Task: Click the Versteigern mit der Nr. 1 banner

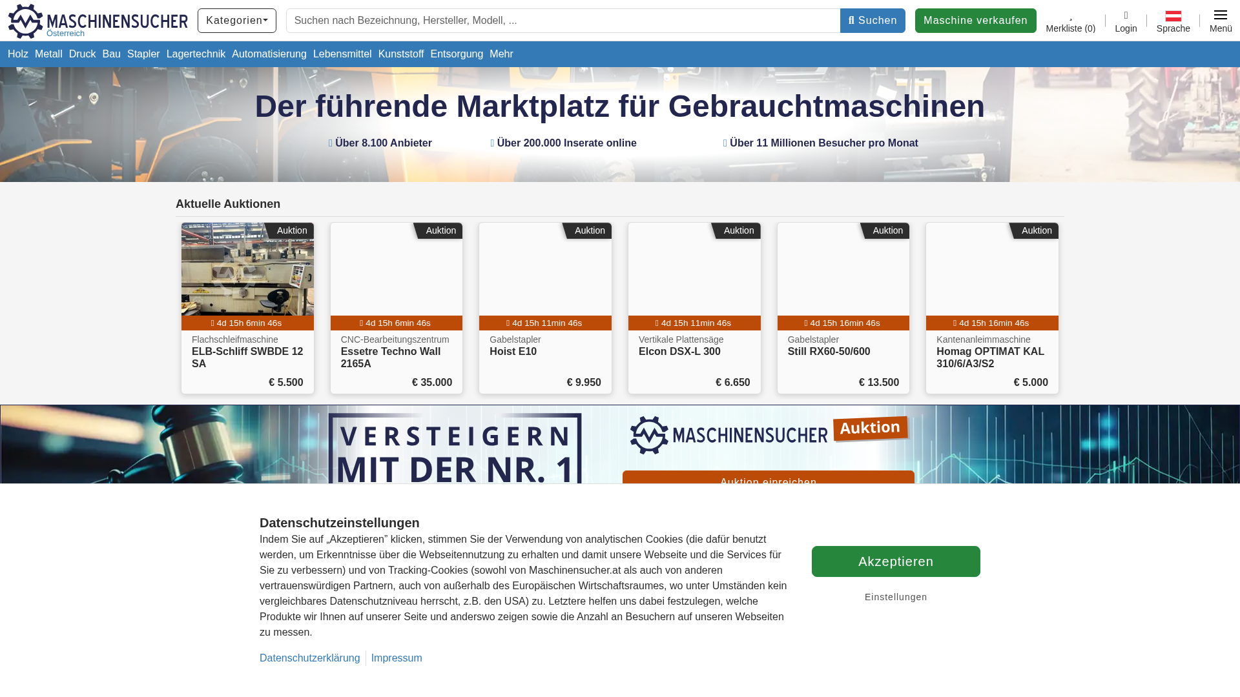Action: coord(455,449)
